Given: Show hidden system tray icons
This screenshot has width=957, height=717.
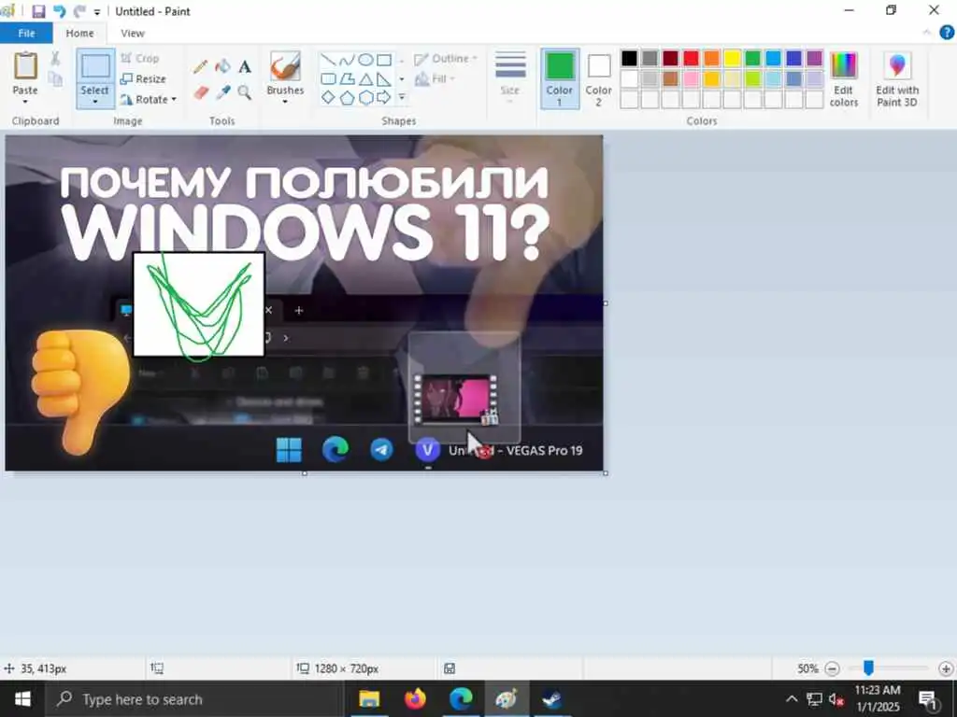Looking at the screenshot, I should [792, 698].
